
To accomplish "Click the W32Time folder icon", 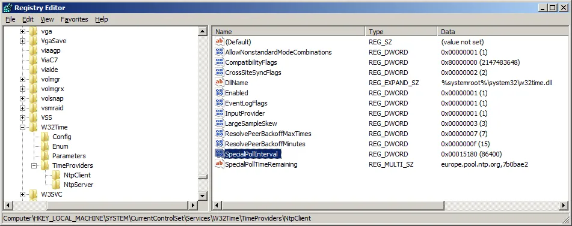I will click(33, 127).
